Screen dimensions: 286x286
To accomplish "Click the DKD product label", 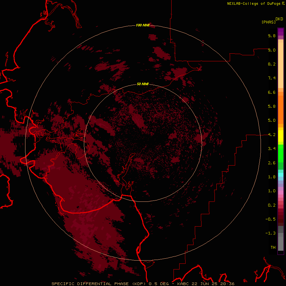I will pos(279,19).
